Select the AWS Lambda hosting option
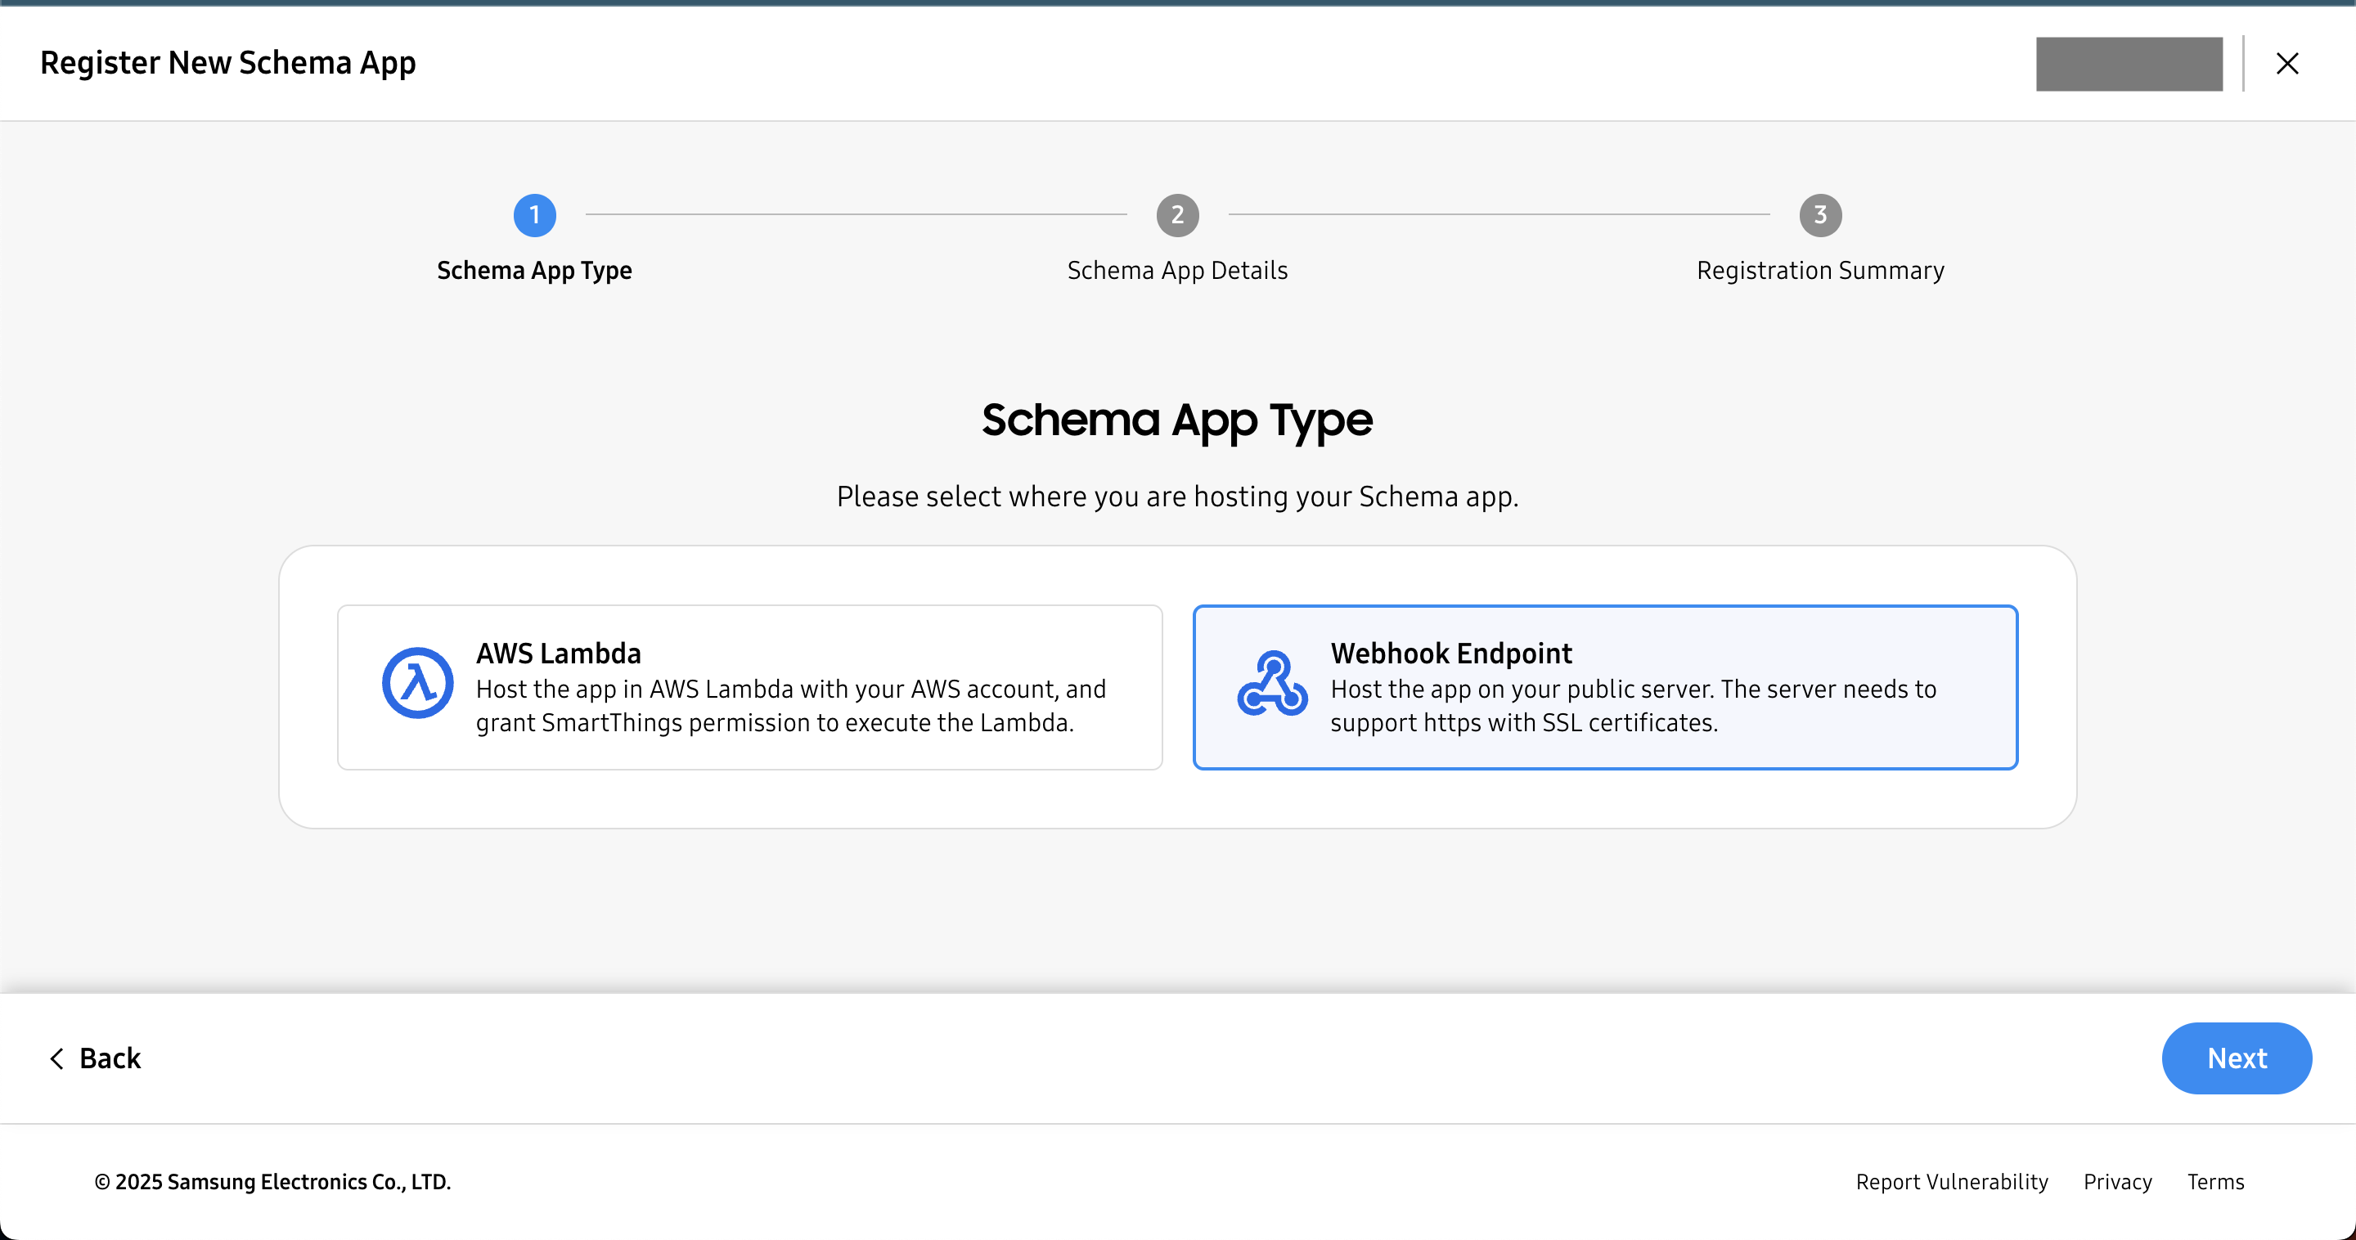The image size is (2356, 1240). click(750, 687)
